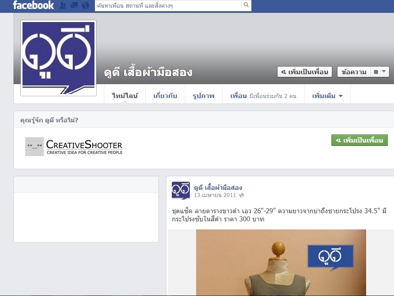This screenshot has height=296, width=394.
Task: Click the Facebook logo
Action: (x=33, y=5)
